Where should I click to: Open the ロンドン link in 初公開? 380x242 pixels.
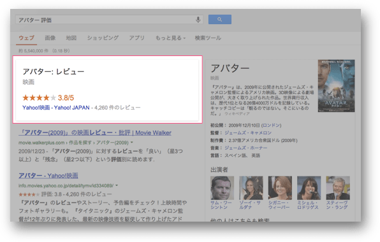pos(272,125)
